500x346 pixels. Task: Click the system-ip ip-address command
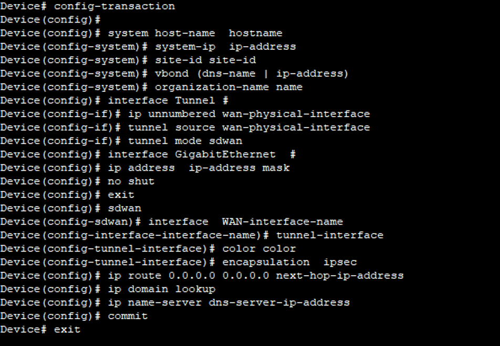tap(225, 47)
